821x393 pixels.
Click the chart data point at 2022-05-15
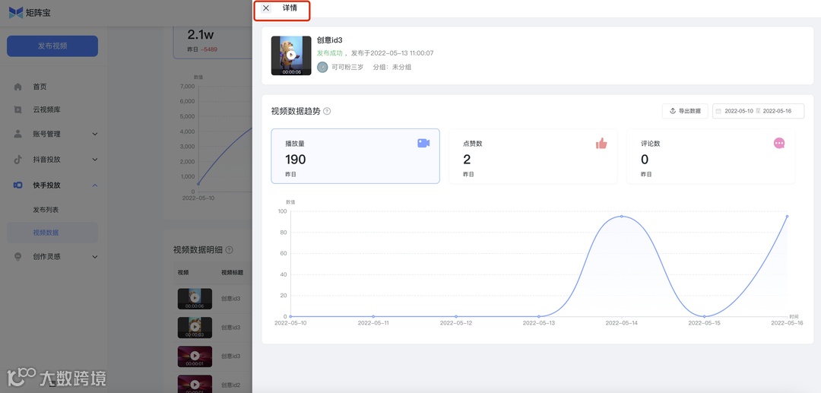tap(704, 316)
